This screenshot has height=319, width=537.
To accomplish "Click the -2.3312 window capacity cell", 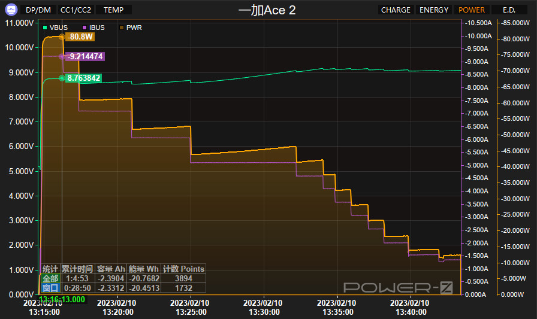I will tap(111, 288).
